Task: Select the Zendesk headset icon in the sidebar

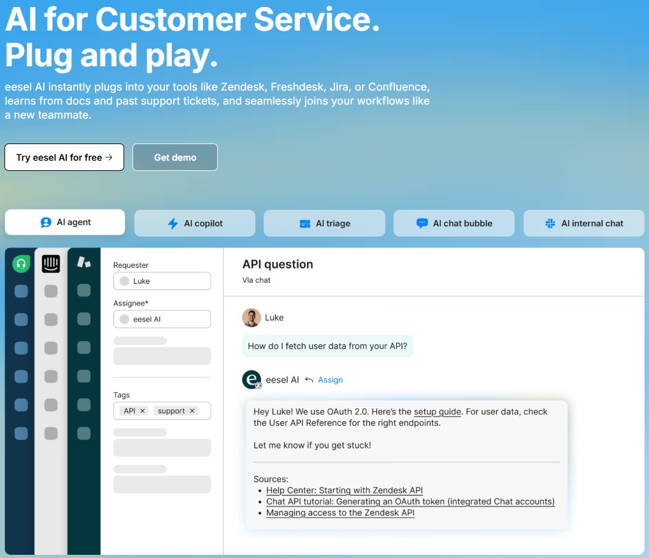Action: pyautogui.click(x=20, y=262)
